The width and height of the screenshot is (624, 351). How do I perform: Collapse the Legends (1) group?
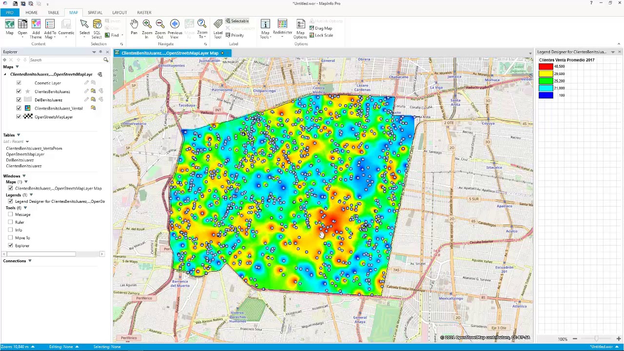click(31, 195)
